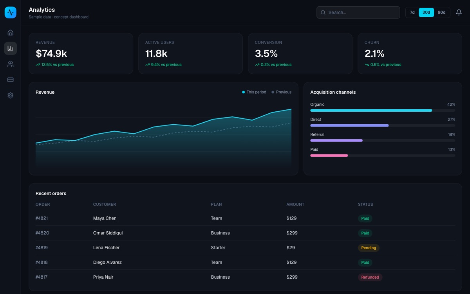Click the Refunded status badge
The width and height of the screenshot is (470, 294).
pyautogui.click(x=370, y=277)
